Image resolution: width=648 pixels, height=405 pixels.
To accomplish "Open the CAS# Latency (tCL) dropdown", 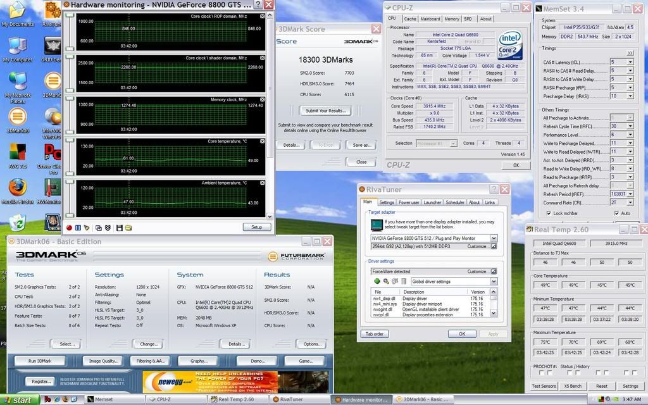I will [x=630, y=62].
